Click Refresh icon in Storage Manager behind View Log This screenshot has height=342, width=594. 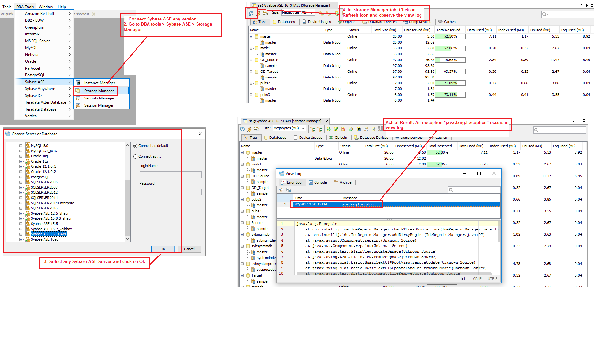[x=242, y=129]
